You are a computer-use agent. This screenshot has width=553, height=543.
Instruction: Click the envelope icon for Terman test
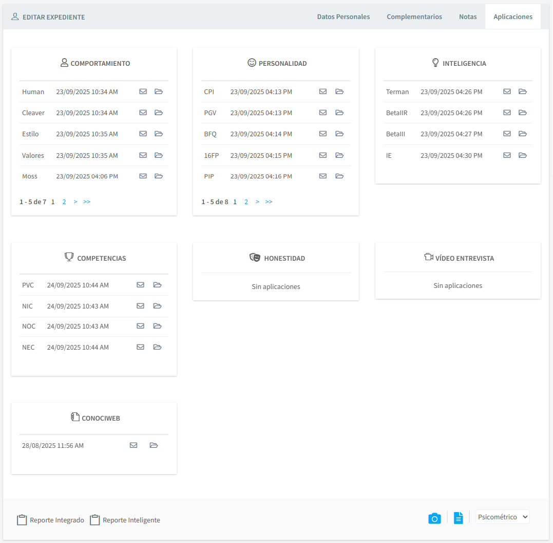(x=507, y=92)
